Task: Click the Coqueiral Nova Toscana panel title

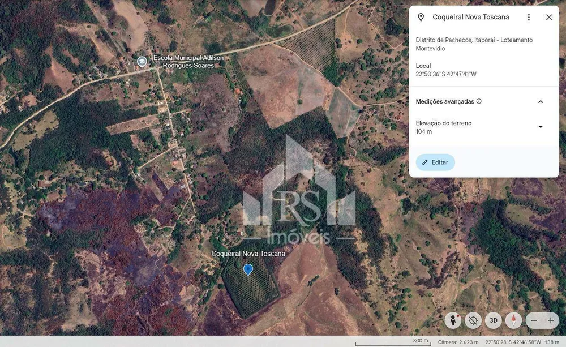Action: coord(471,17)
